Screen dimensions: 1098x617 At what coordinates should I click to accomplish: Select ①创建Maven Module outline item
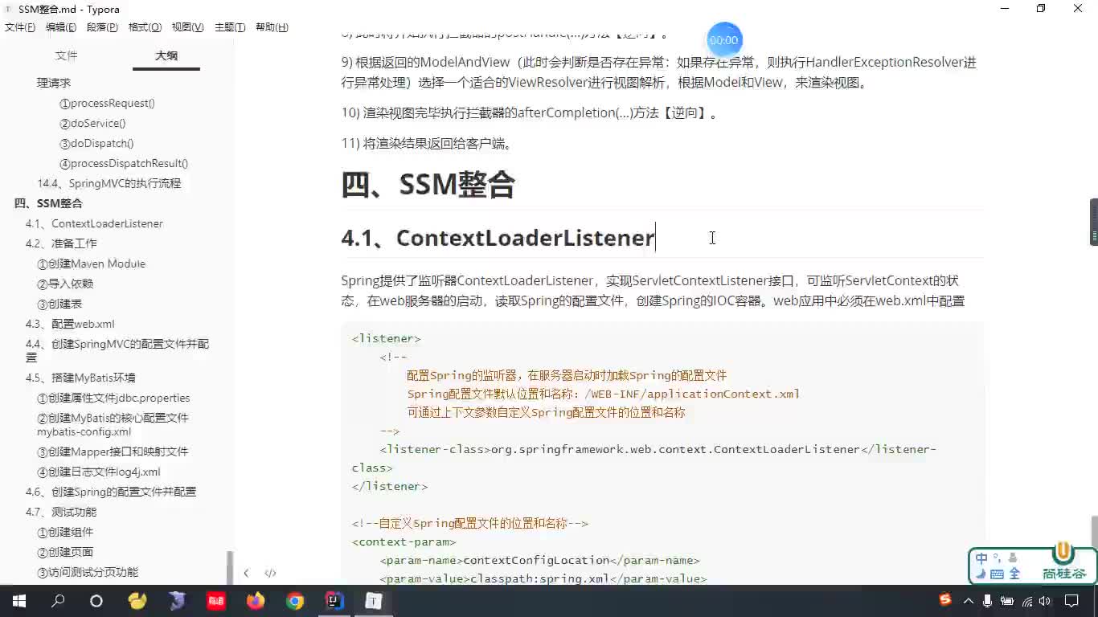(x=91, y=264)
